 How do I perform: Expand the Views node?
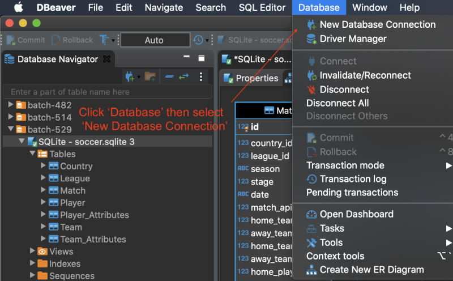(x=32, y=250)
